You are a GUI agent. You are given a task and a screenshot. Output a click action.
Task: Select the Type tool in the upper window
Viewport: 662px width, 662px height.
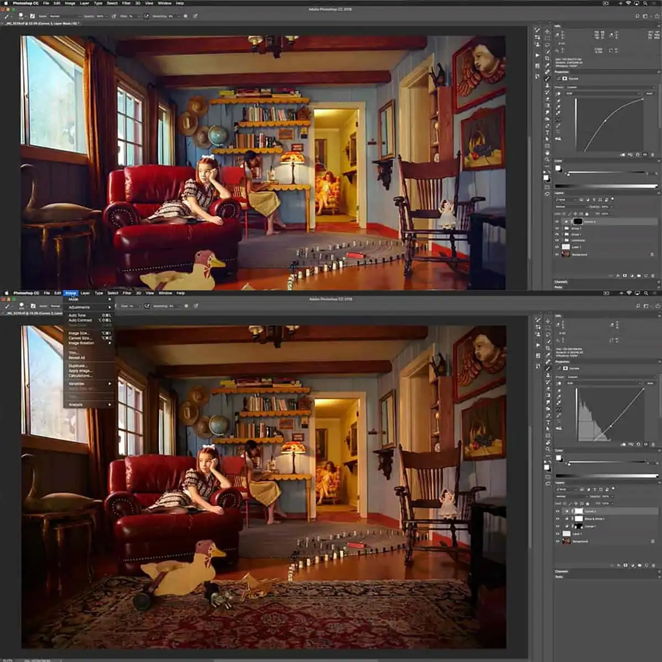547,132
